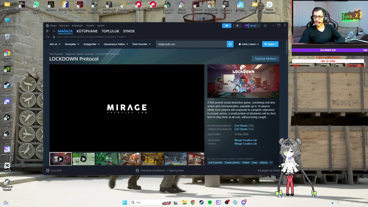368x207 pixels.
Task: Click the plus button to add tags
Action: [271, 163]
